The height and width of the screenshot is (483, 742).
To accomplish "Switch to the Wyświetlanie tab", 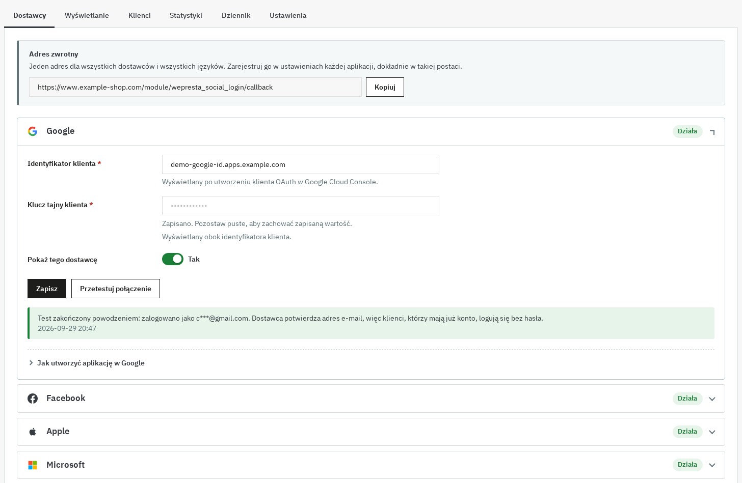I will tap(87, 15).
